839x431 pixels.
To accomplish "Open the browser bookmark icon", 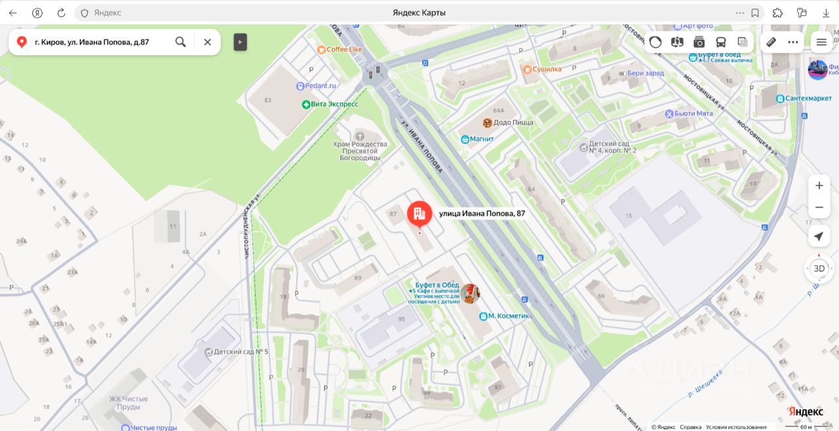I will coord(755,12).
